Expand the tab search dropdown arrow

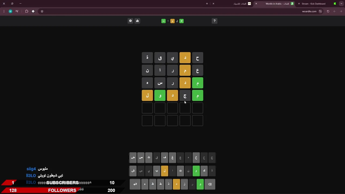click(x=341, y=4)
